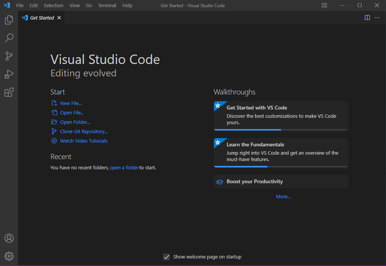This screenshot has width=386, height=266.
Task: Open the Selection menu
Action: [x=54, y=5]
